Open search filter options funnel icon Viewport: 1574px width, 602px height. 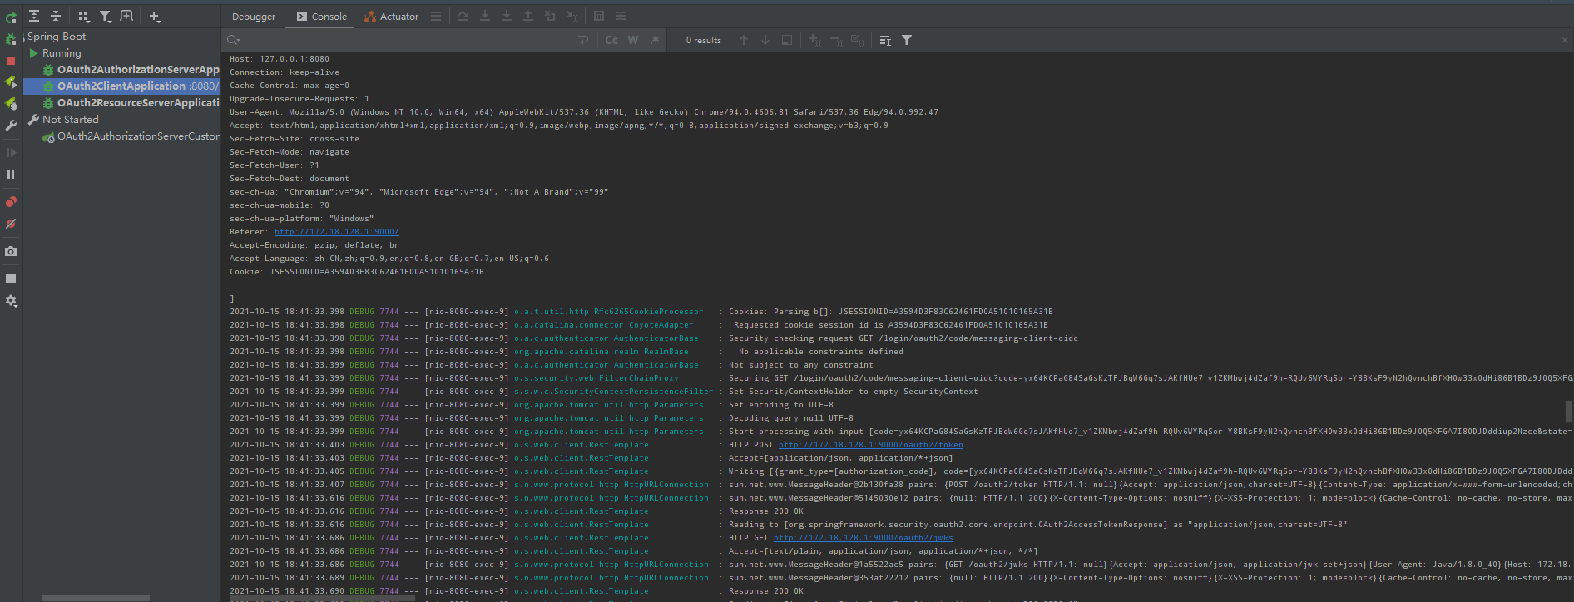[x=907, y=40]
